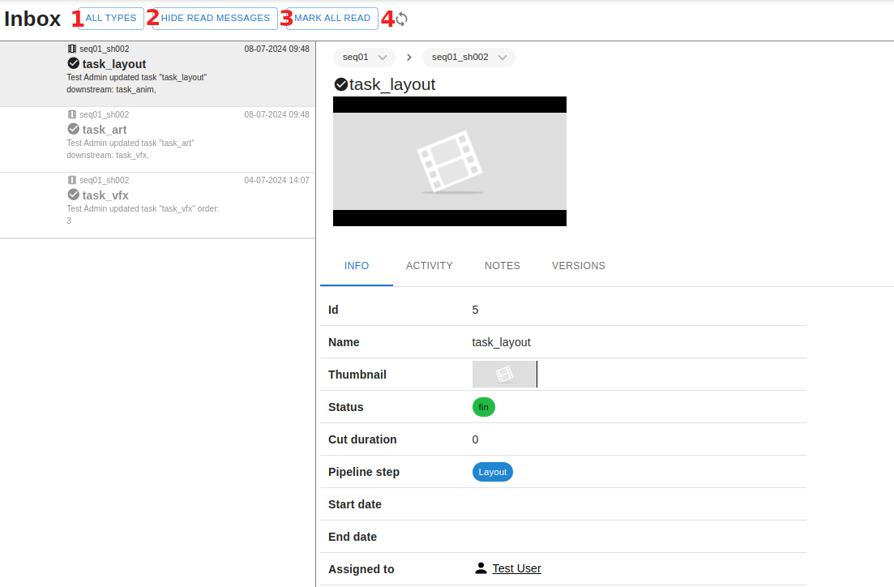Open the Test User link
This screenshot has height=587, width=894.
(516, 568)
